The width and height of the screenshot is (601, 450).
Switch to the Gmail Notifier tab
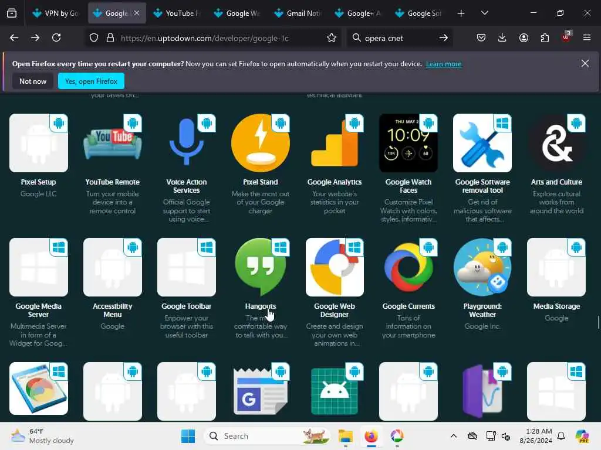click(299, 13)
